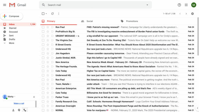The width and height of the screenshot is (199, 112).
Task: Start a new Hangouts chat plus
Action: click(34, 97)
